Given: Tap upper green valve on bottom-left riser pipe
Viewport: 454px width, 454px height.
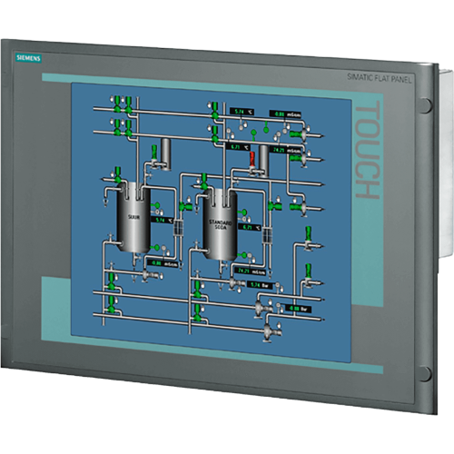Looking at the screenshot, I should [112, 281].
